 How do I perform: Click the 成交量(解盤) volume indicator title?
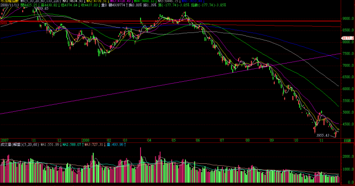[x=11, y=144]
